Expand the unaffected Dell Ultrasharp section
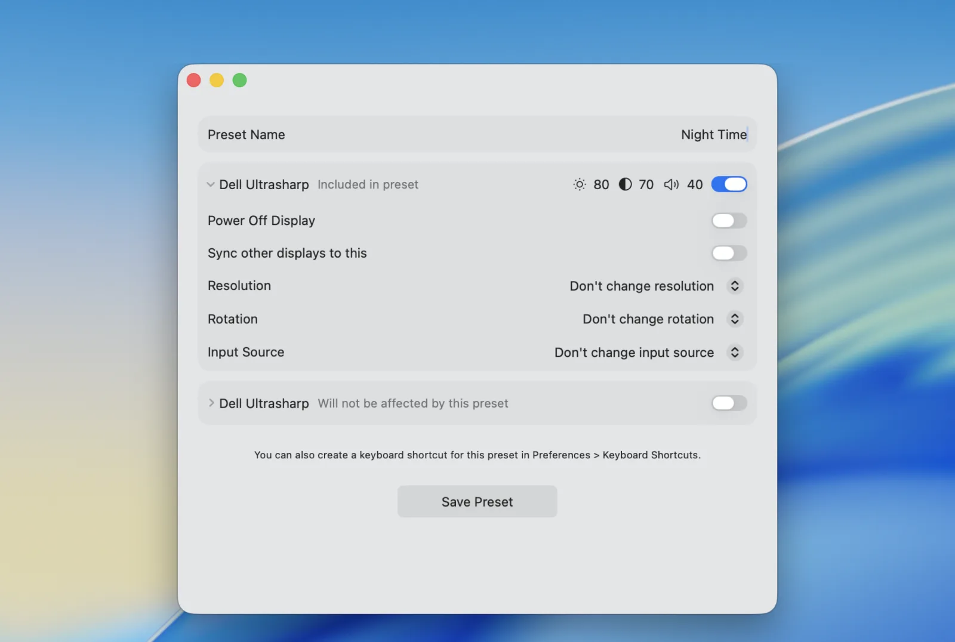The height and width of the screenshot is (642, 955). coord(211,403)
